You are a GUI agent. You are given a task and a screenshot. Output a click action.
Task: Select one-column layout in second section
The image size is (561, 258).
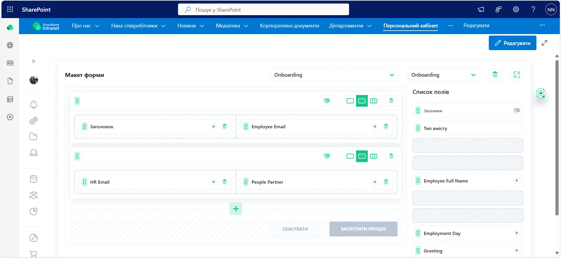(350, 156)
